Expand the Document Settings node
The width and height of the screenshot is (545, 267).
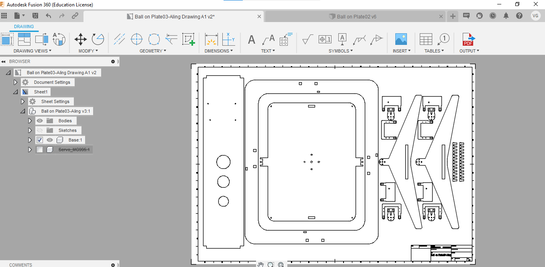tap(15, 82)
